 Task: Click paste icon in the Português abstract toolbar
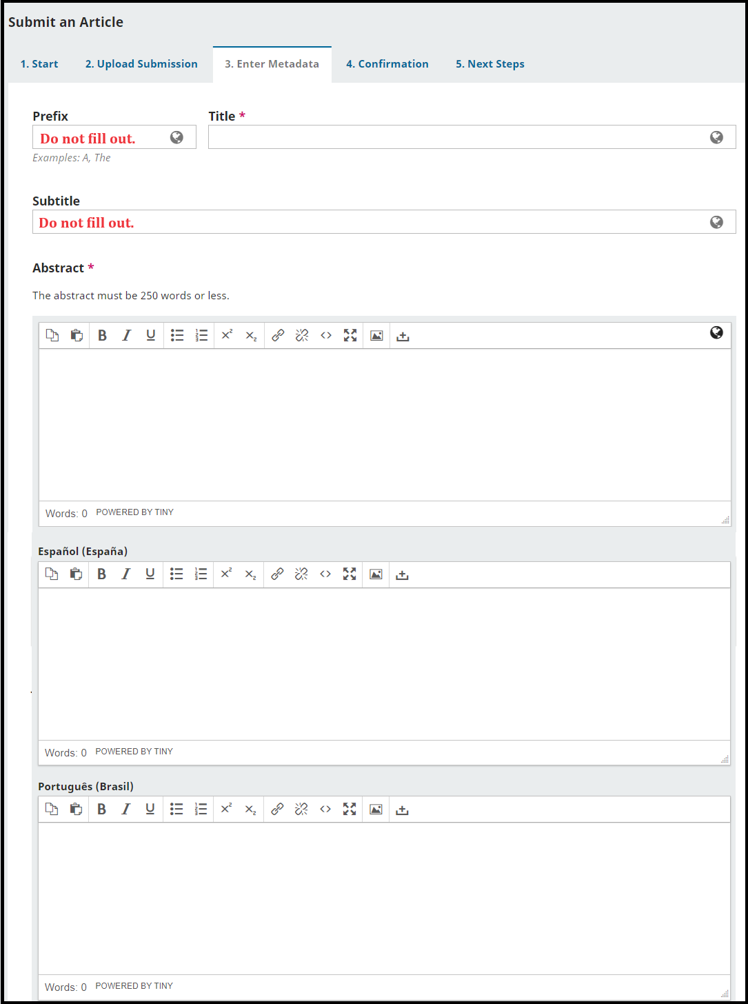click(x=76, y=809)
